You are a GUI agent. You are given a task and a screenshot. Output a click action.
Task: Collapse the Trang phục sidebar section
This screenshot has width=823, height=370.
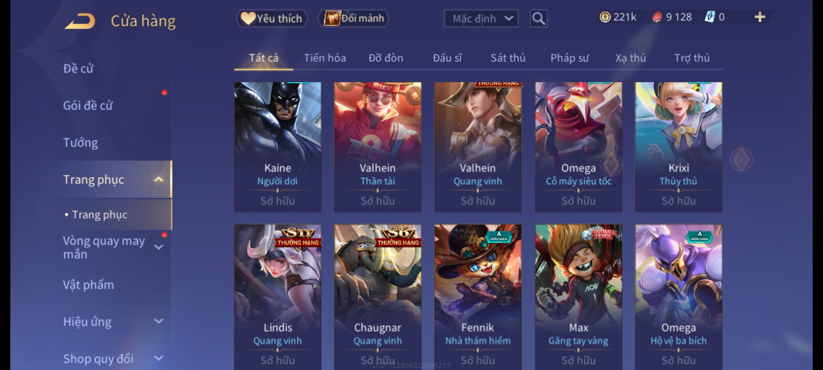[x=158, y=180]
